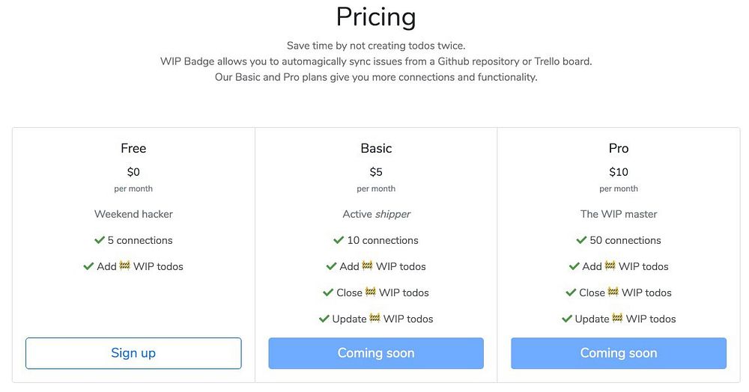Click the Pricing page heading
This screenshot has height=392, width=749.
(375, 16)
